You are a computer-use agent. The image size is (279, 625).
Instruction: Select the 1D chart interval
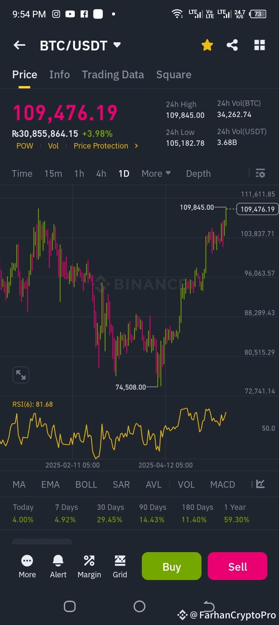click(x=124, y=173)
